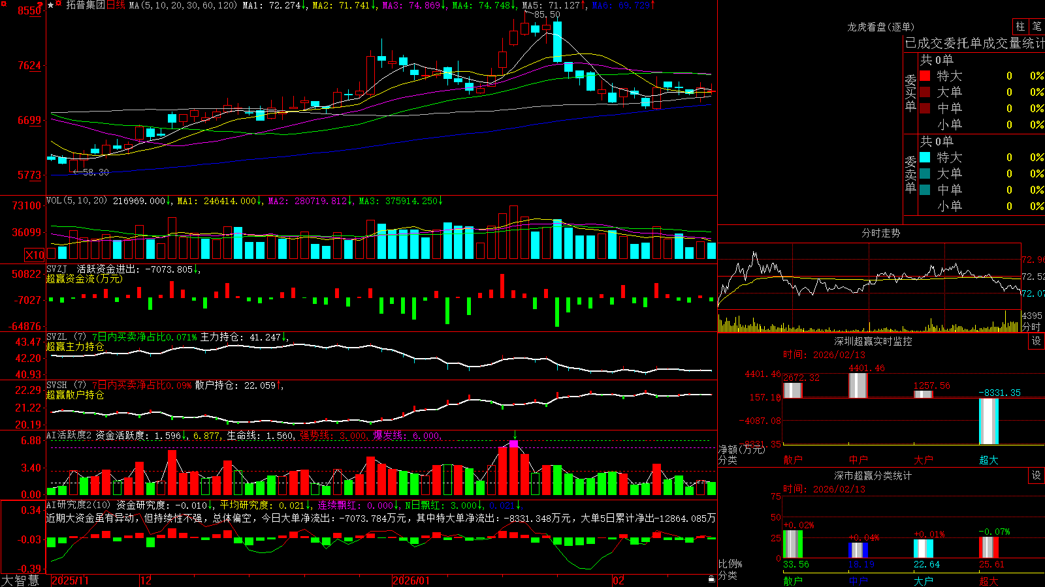Click the 大智慧 logo at bottom left
This screenshot has height=587, width=1045.
pos(20,580)
